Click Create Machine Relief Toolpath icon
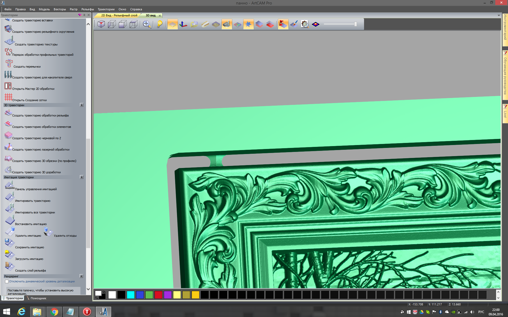The image size is (508, 317). [8, 113]
